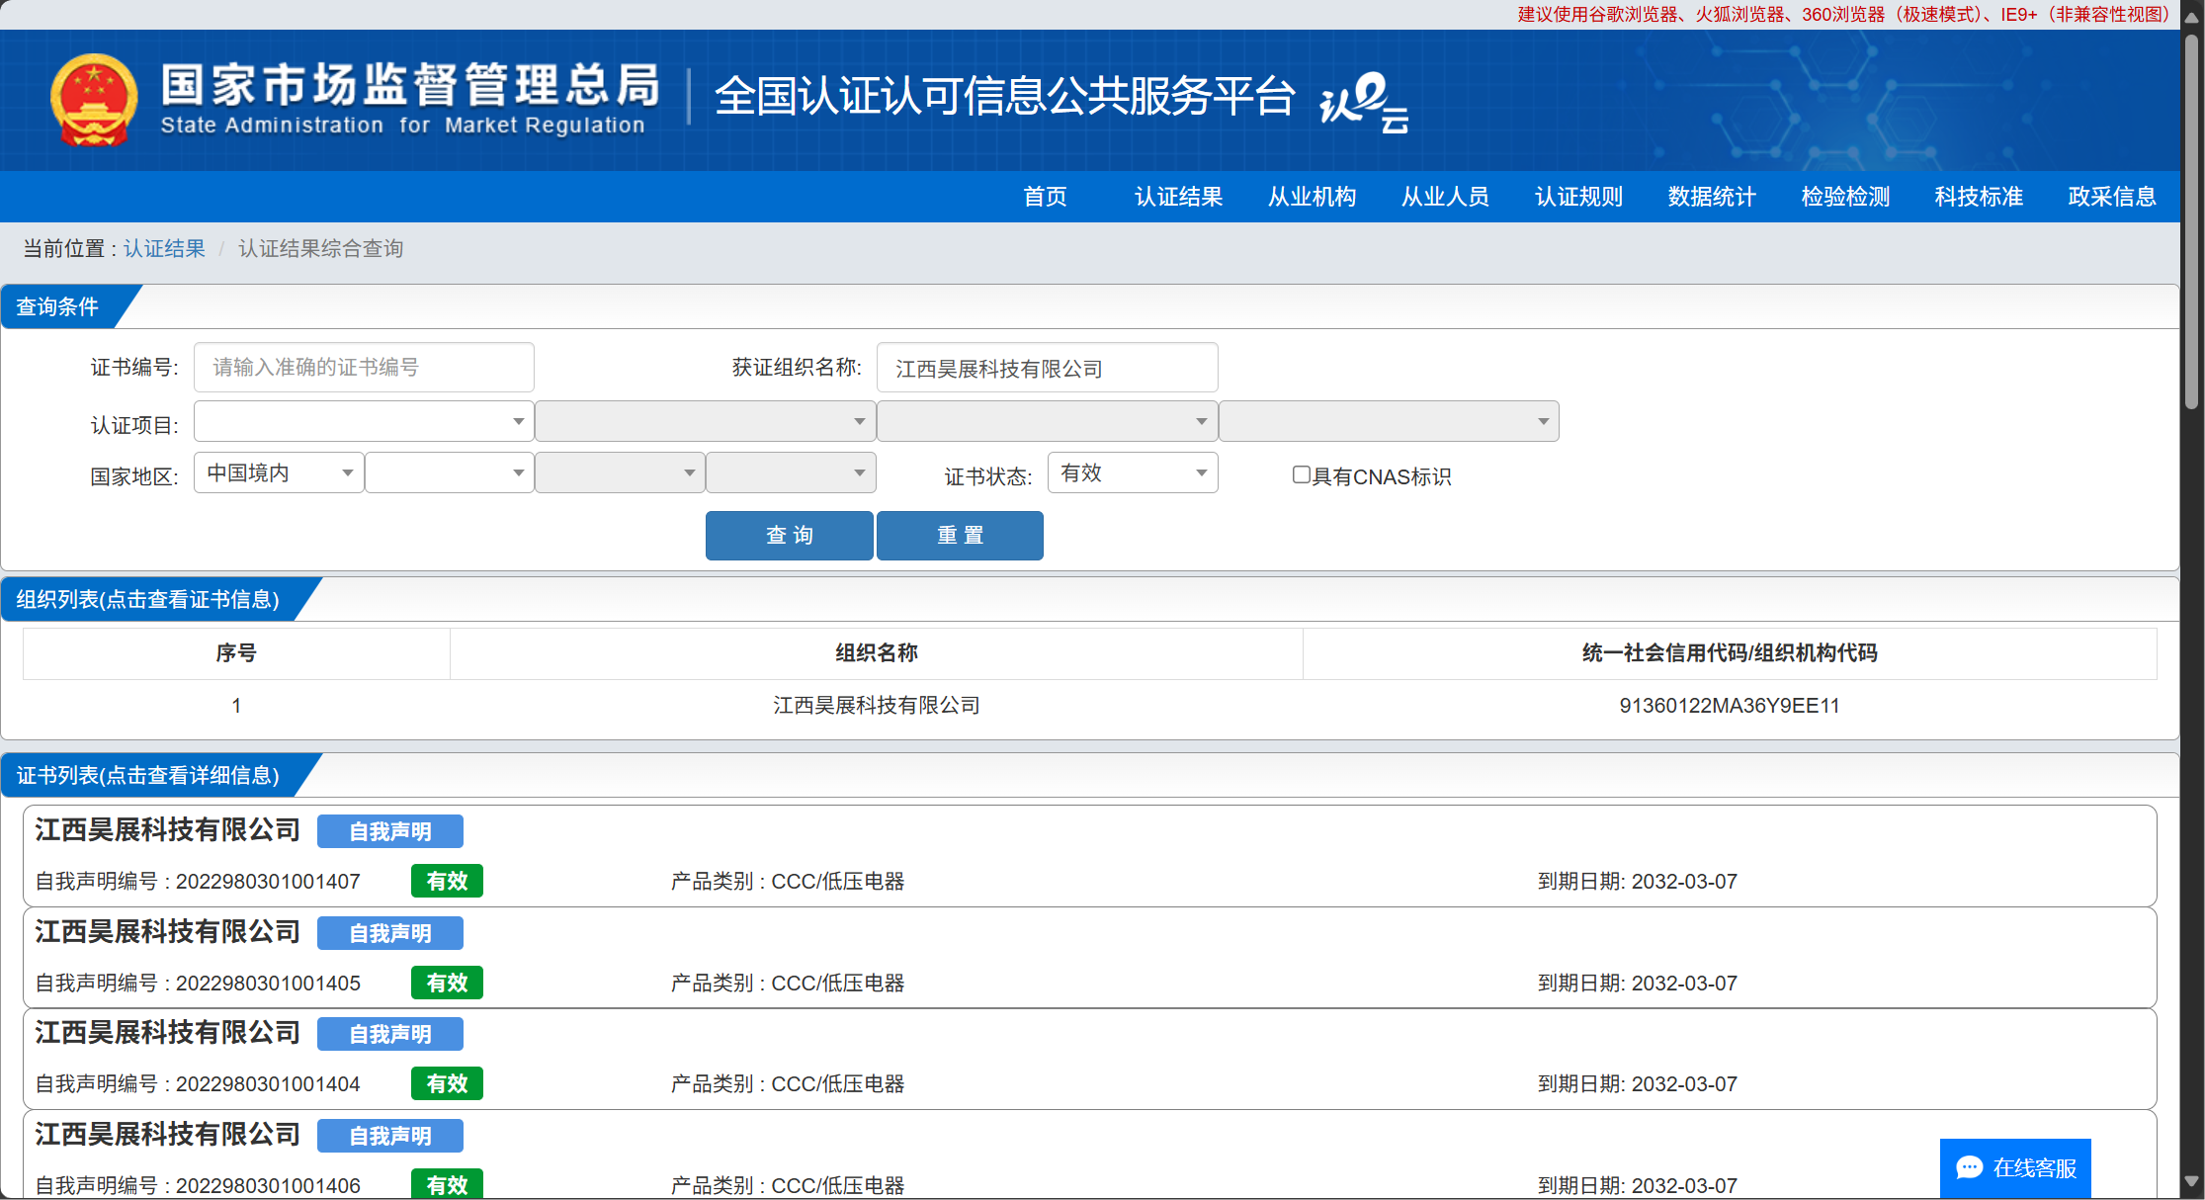
Task: Click the national emblem logo icon
Action: click(94, 100)
